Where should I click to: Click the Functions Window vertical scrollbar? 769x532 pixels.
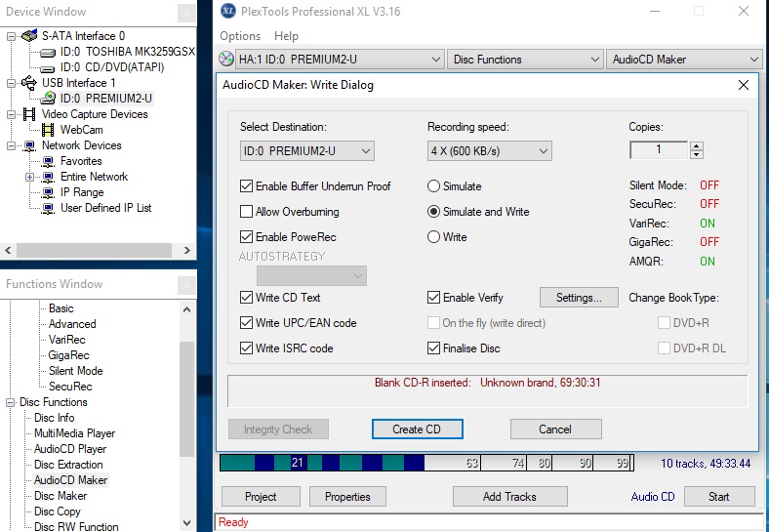point(186,399)
